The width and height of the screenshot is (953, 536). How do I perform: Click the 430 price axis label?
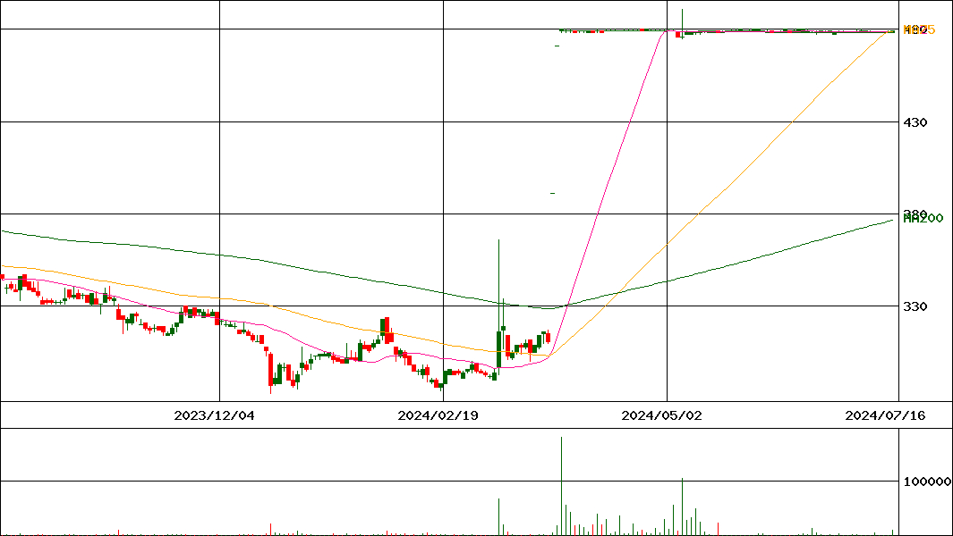[x=915, y=122]
